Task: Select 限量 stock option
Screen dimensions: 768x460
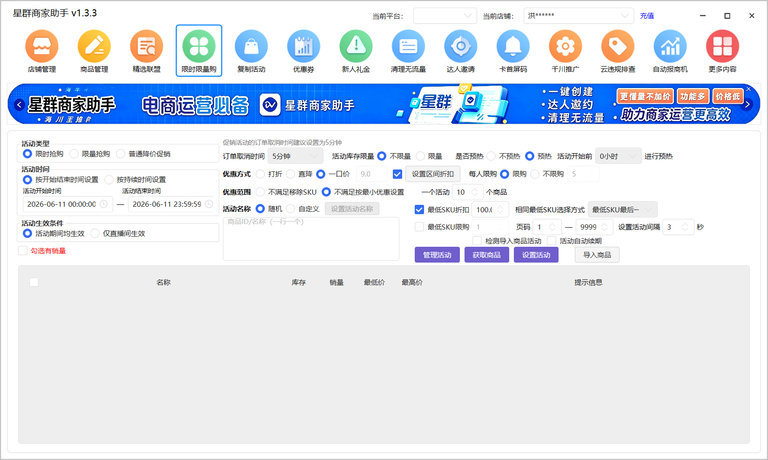Action: tap(420, 156)
